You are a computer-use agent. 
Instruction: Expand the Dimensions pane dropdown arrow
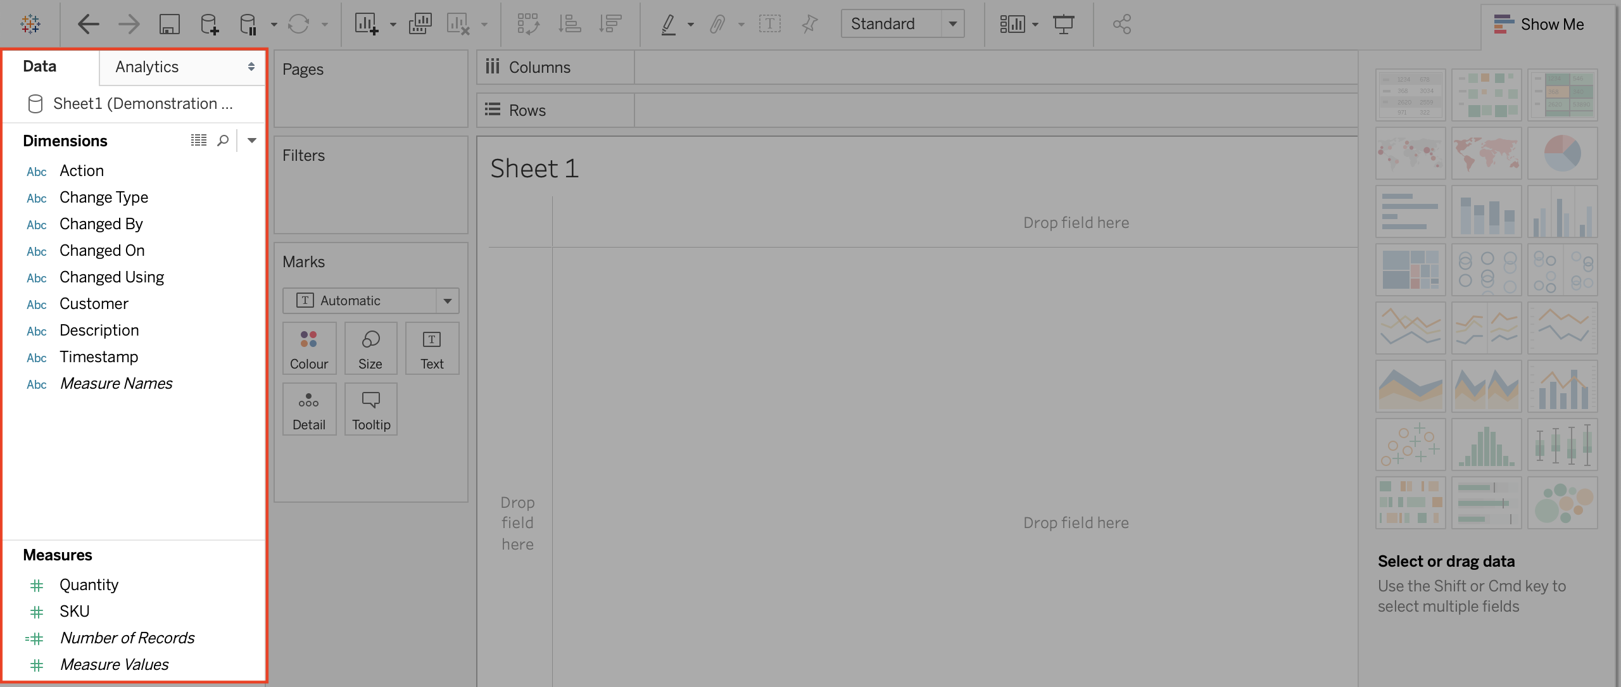(x=252, y=141)
